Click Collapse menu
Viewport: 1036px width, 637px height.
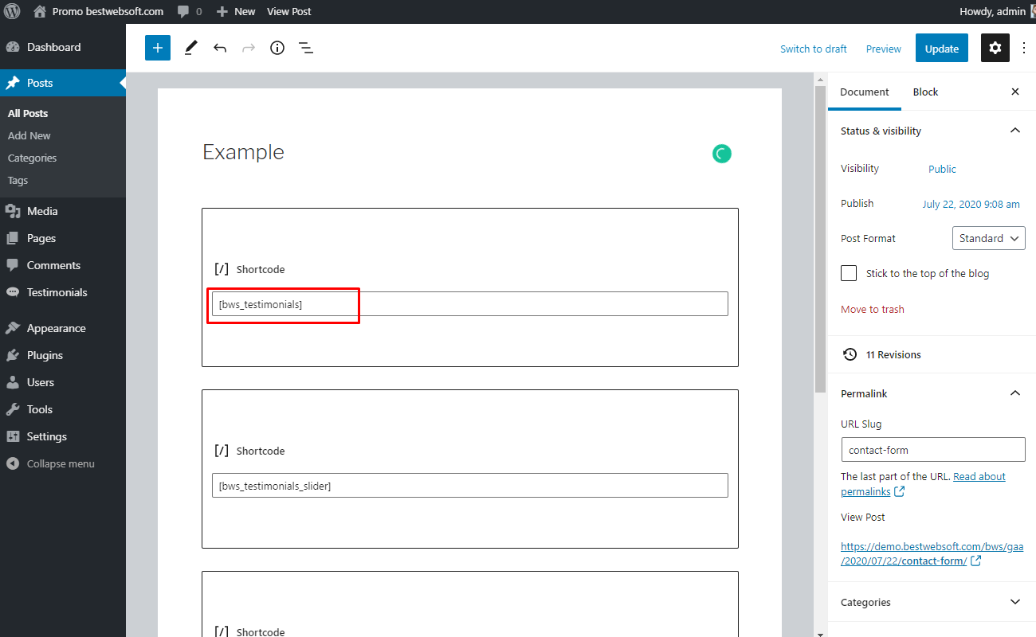(x=63, y=463)
